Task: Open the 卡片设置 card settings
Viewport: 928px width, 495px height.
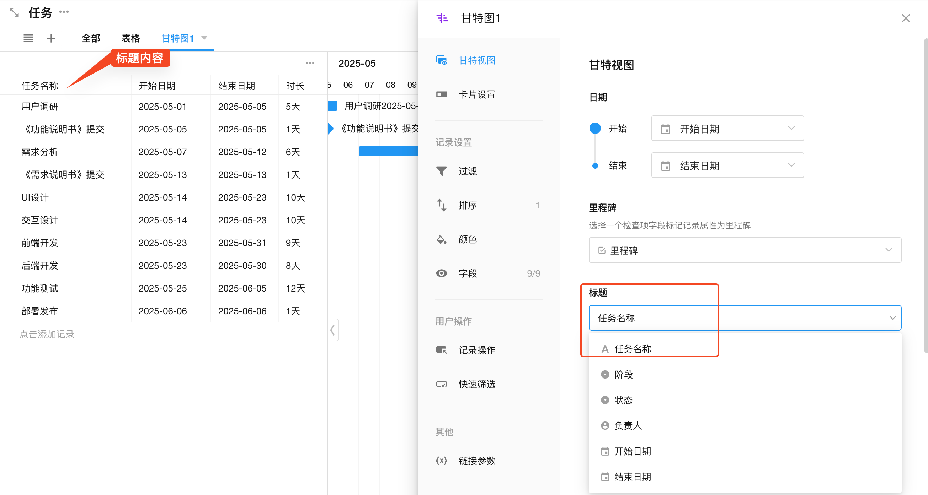Action: (476, 94)
